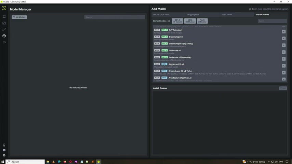
Task: Open the Windows notification center
Action: (287, 162)
